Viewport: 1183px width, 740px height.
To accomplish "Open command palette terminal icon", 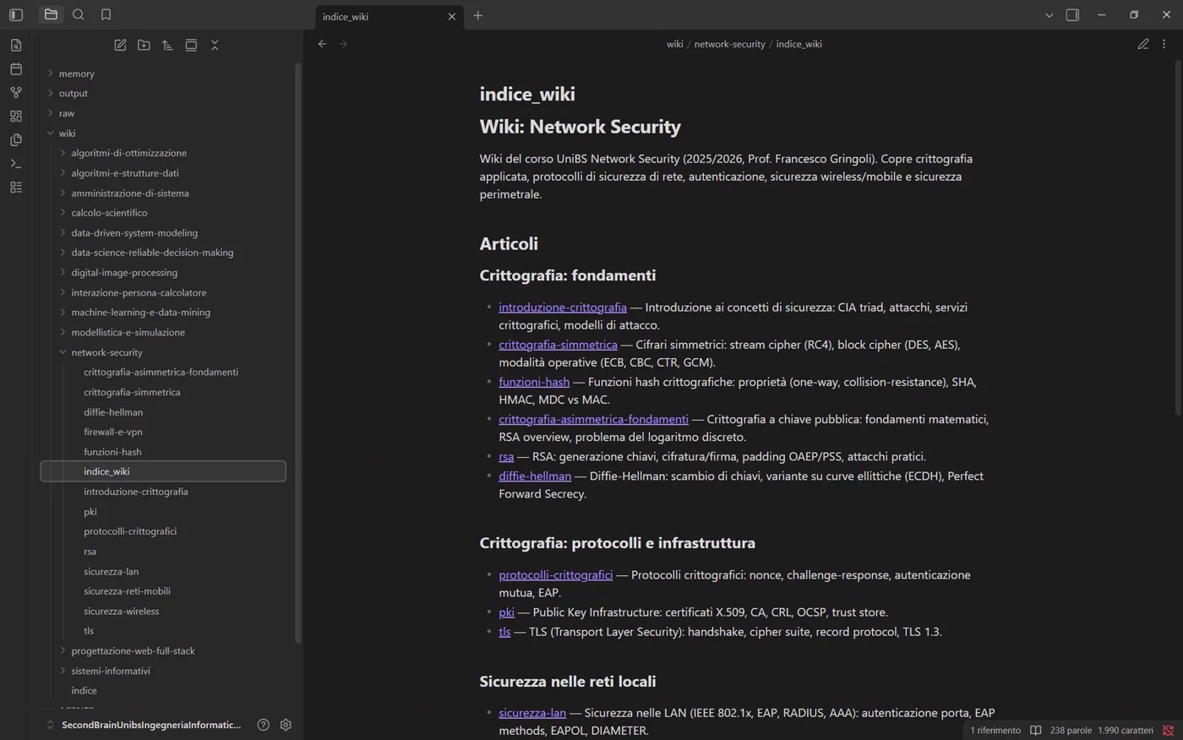I will (x=16, y=164).
